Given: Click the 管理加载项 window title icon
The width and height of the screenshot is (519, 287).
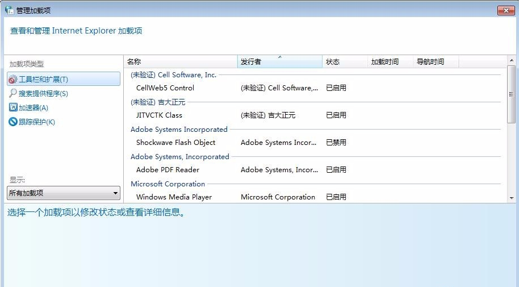Looking at the screenshot, I should coord(9,10).
